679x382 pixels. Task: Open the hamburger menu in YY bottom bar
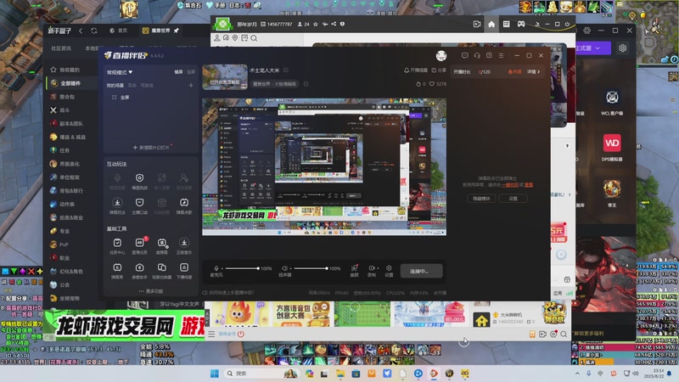211,334
